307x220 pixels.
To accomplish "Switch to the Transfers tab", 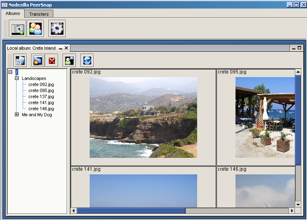I will pyautogui.click(x=39, y=14).
